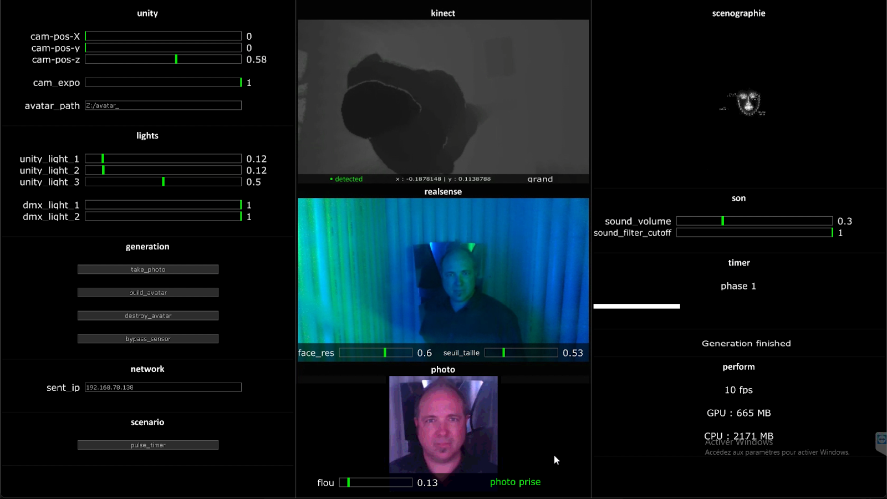
Task: Adjust the sound_volume slider
Action: (754, 221)
